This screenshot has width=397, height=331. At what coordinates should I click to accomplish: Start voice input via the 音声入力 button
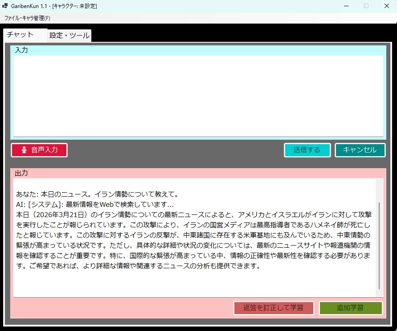pyautogui.click(x=39, y=150)
